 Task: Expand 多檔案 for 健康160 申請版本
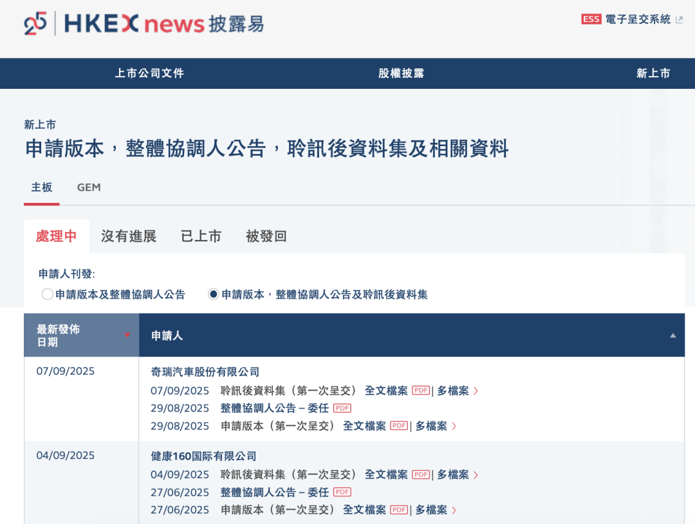[x=435, y=510]
